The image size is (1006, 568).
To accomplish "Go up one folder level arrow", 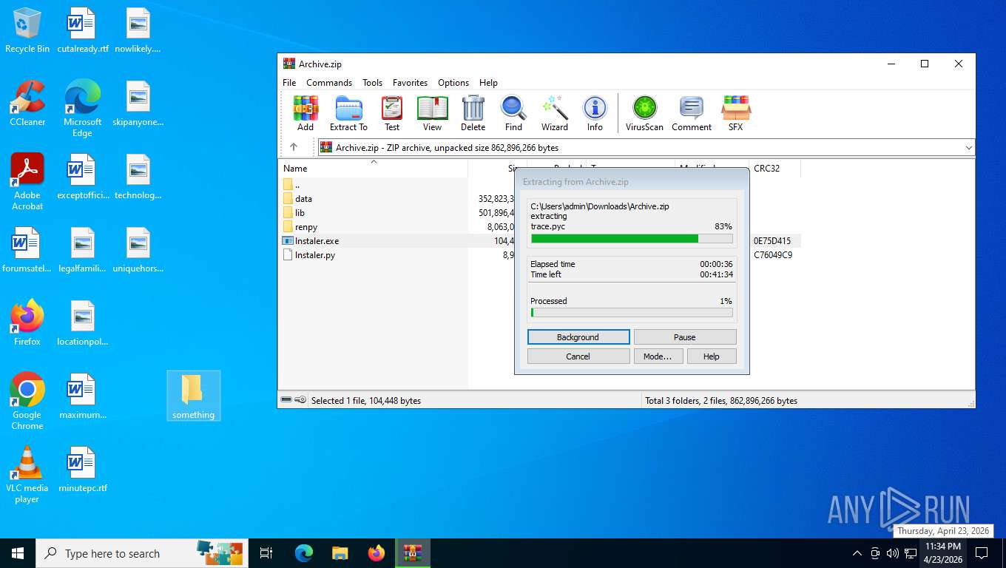I will click(293, 147).
